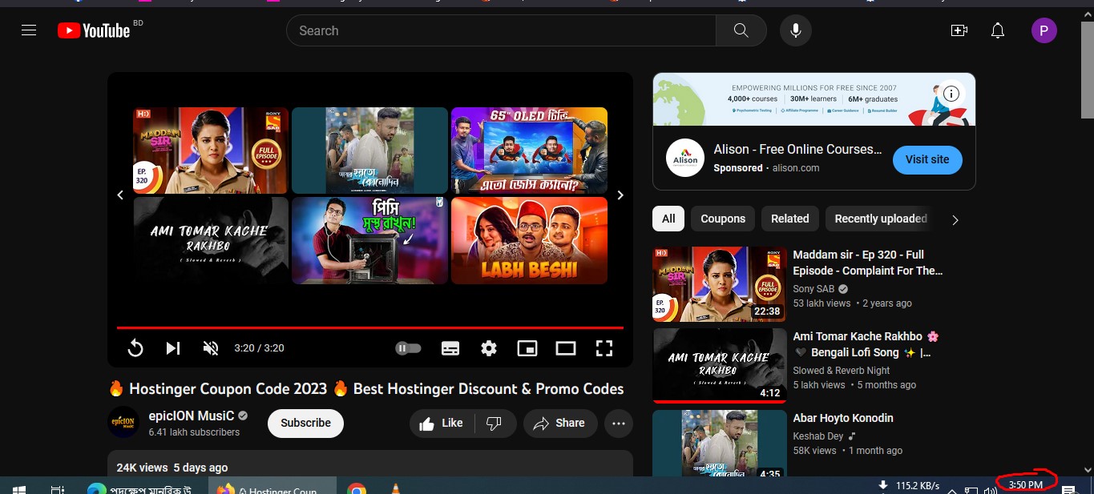The height and width of the screenshot is (494, 1094).
Task: Open Google Chrome from the taskbar
Action: pos(357,488)
